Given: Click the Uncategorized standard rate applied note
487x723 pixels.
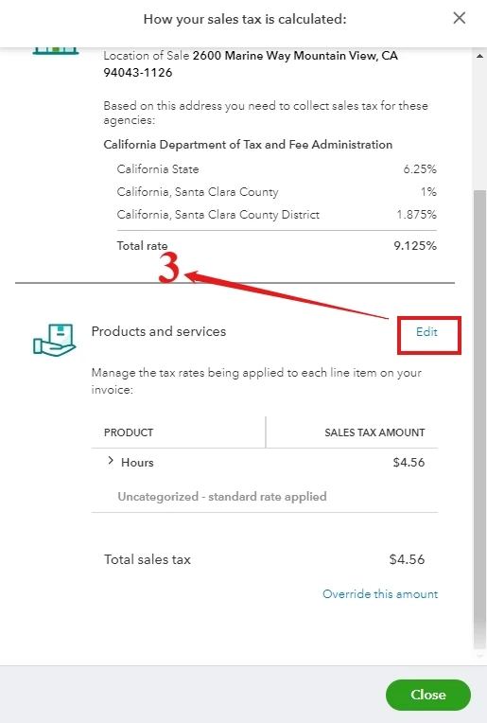Looking at the screenshot, I should (x=222, y=497).
